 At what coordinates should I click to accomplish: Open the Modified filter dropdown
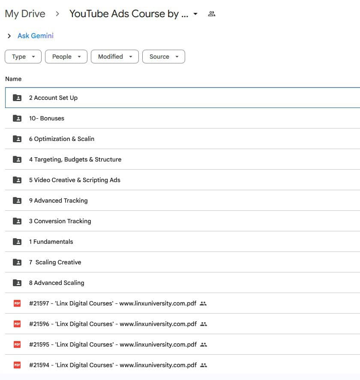[x=114, y=56]
